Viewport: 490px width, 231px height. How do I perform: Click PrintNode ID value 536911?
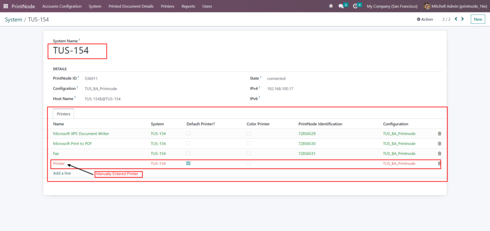[x=91, y=78]
